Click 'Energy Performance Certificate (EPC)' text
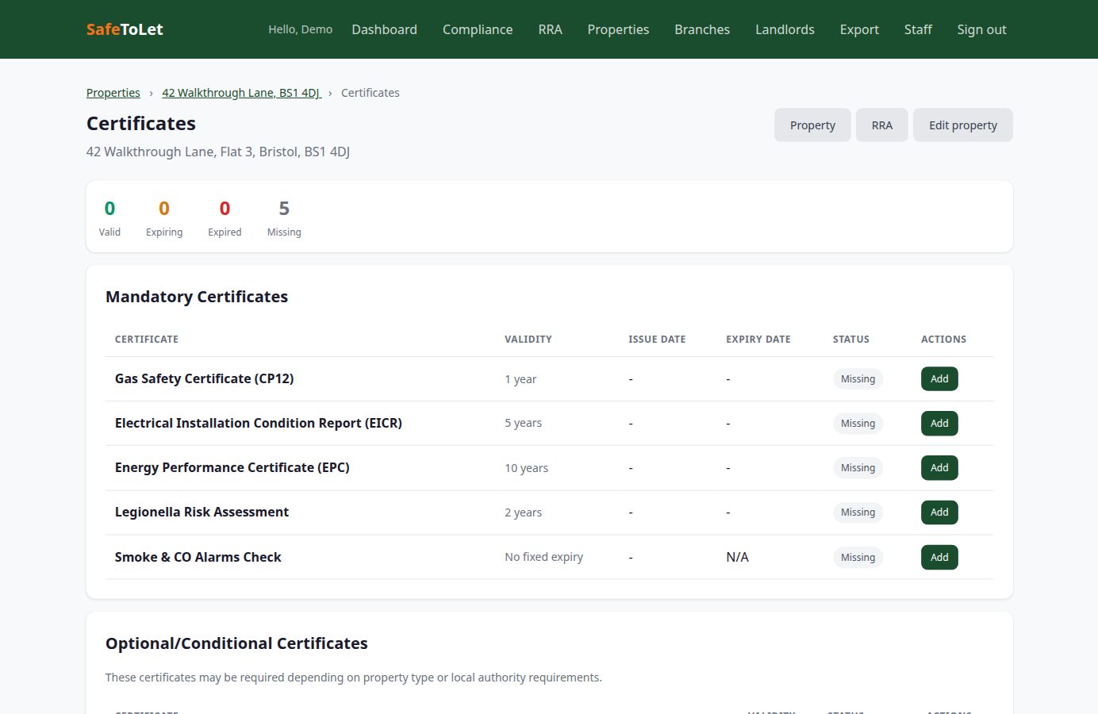The width and height of the screenshot is (1098, 714). coord(232,468)
